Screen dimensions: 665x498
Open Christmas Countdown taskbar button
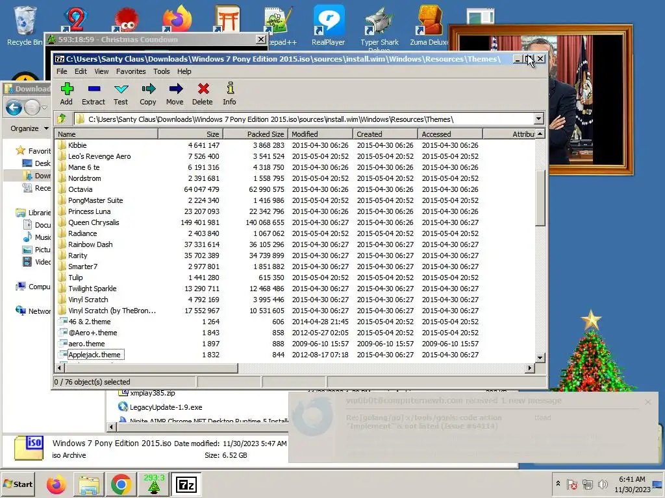click(x=153, y=484)
